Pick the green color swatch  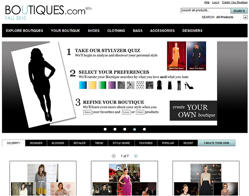click(102, 85)
